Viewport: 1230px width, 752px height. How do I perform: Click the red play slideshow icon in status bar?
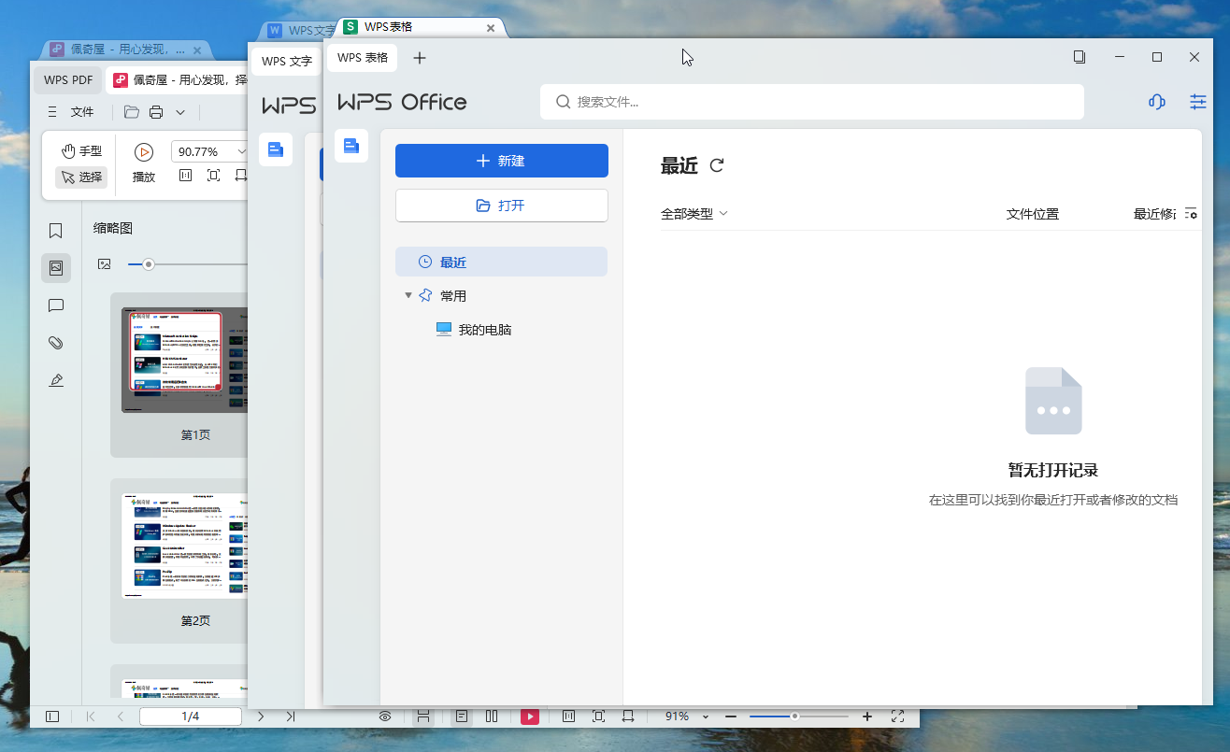point(530,717)
